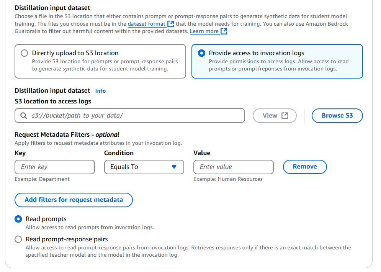381x272 pixels.
Task: Click the external link icon on View button
Action: pos(285,115)
